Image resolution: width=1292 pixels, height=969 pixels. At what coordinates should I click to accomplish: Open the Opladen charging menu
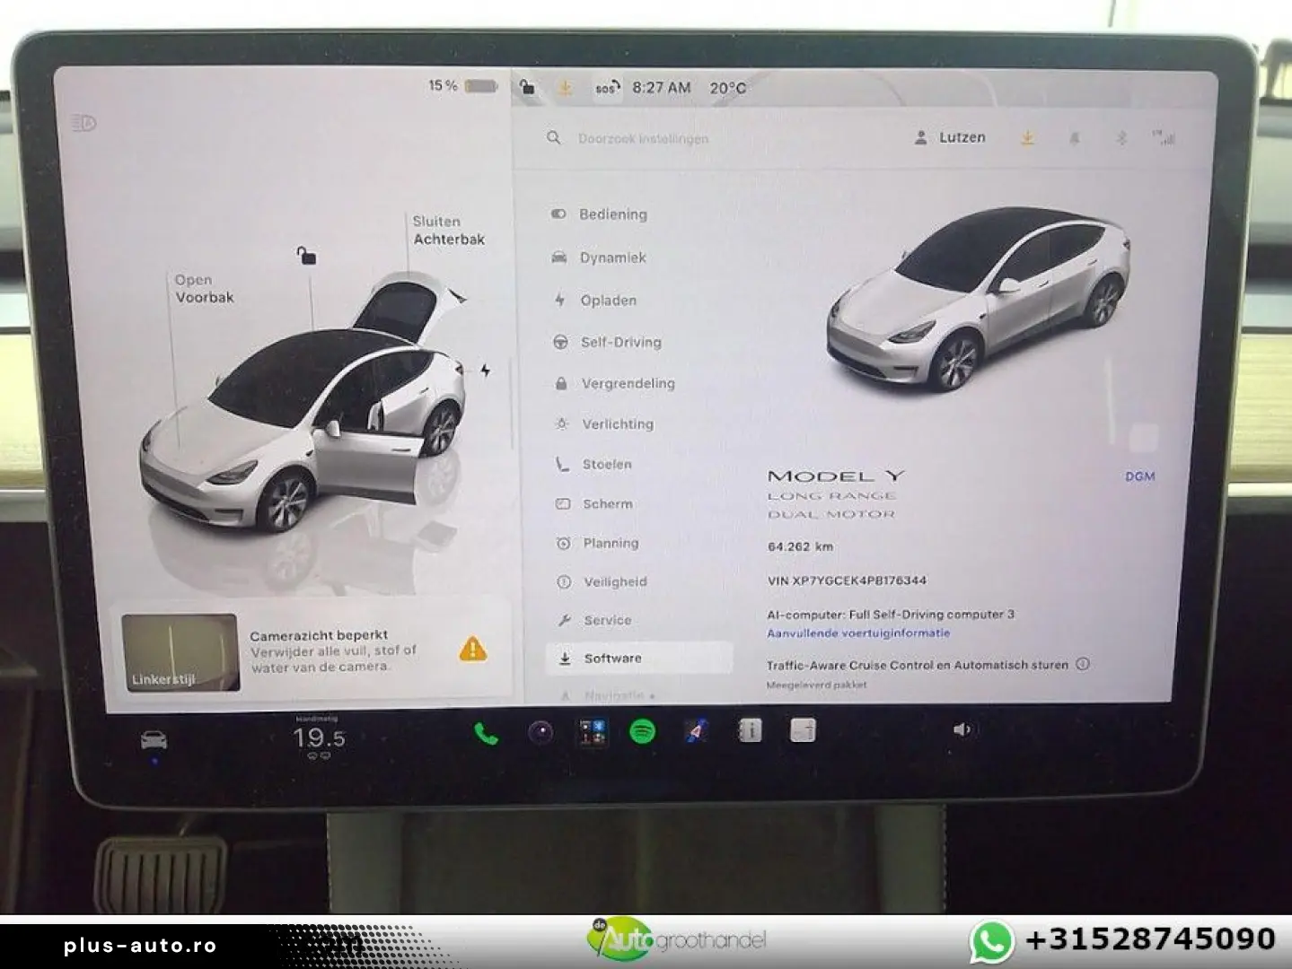tap(609, 301)
